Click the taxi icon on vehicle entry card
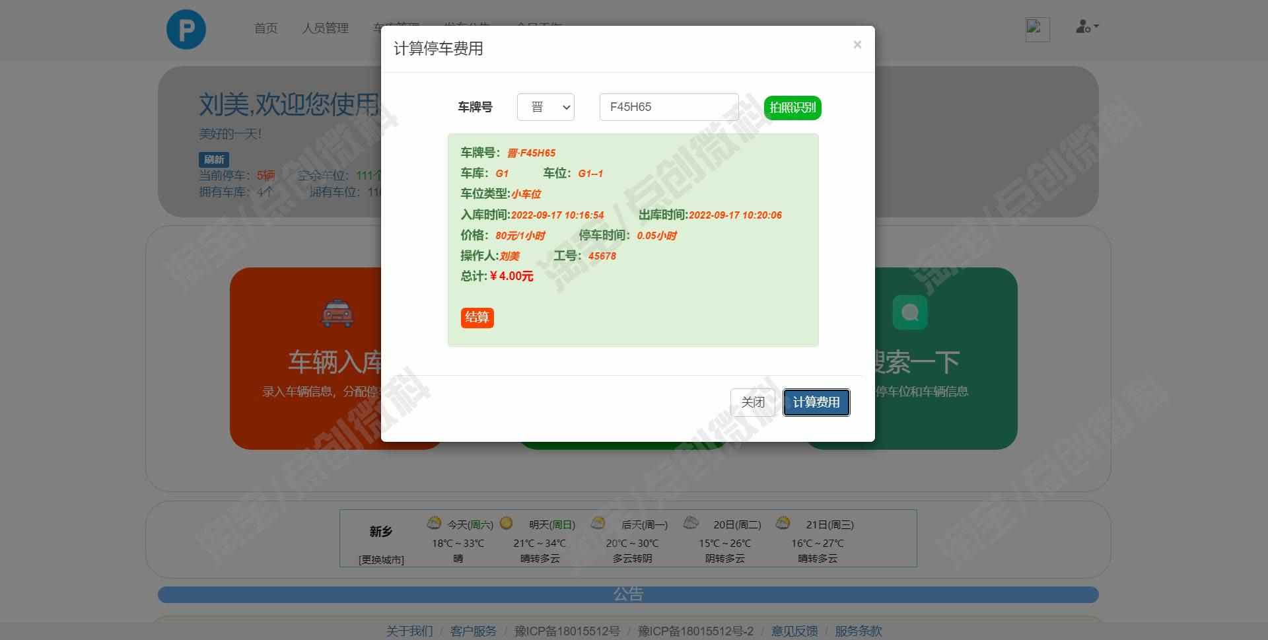 (337, 313)
